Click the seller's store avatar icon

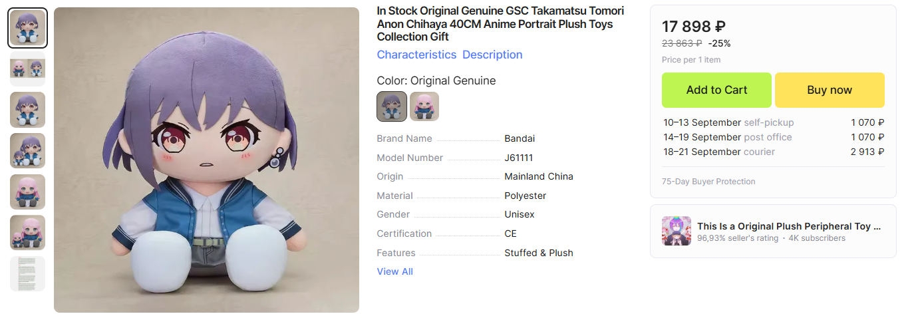pyautogui.click(x=676, y=231)
